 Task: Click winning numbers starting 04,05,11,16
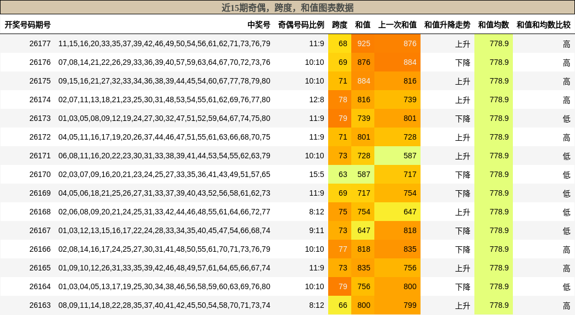164,137
